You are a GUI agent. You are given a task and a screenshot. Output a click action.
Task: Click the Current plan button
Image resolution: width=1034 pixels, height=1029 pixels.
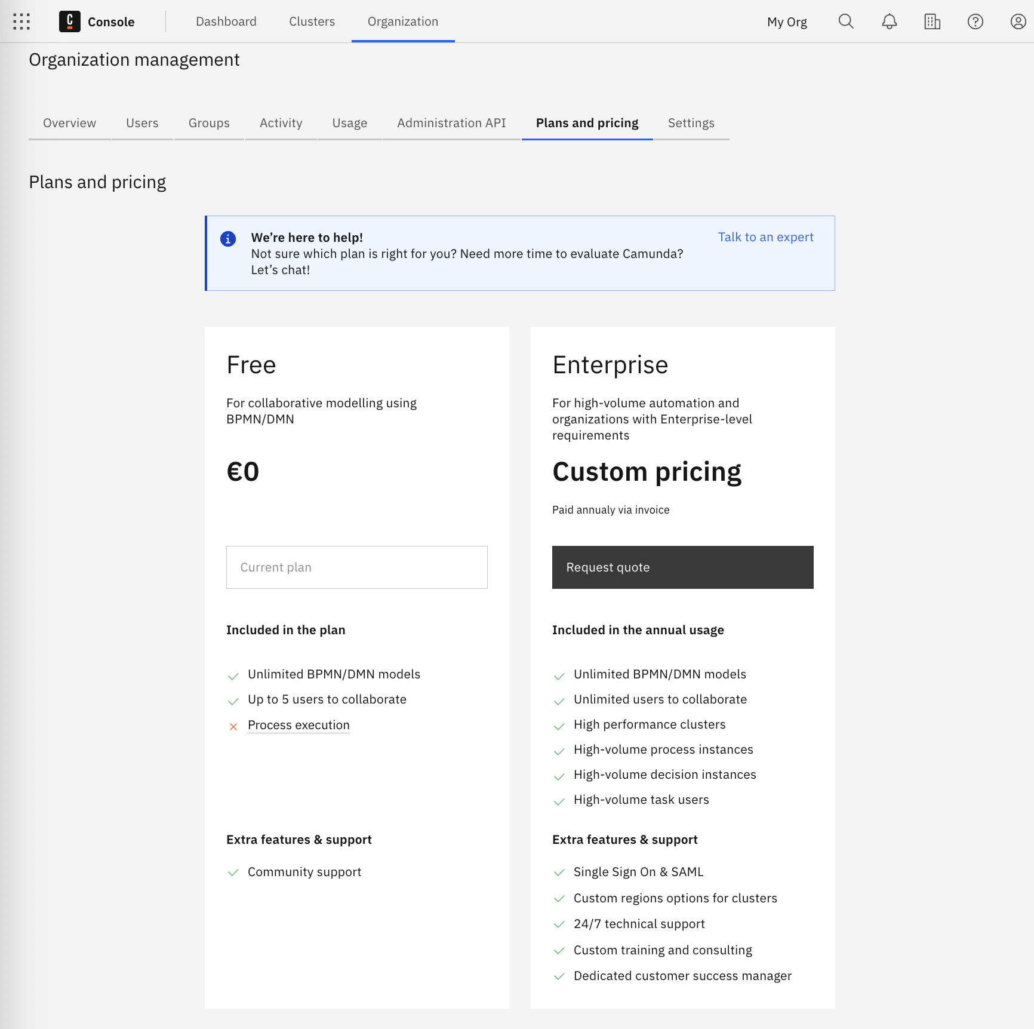356,567
